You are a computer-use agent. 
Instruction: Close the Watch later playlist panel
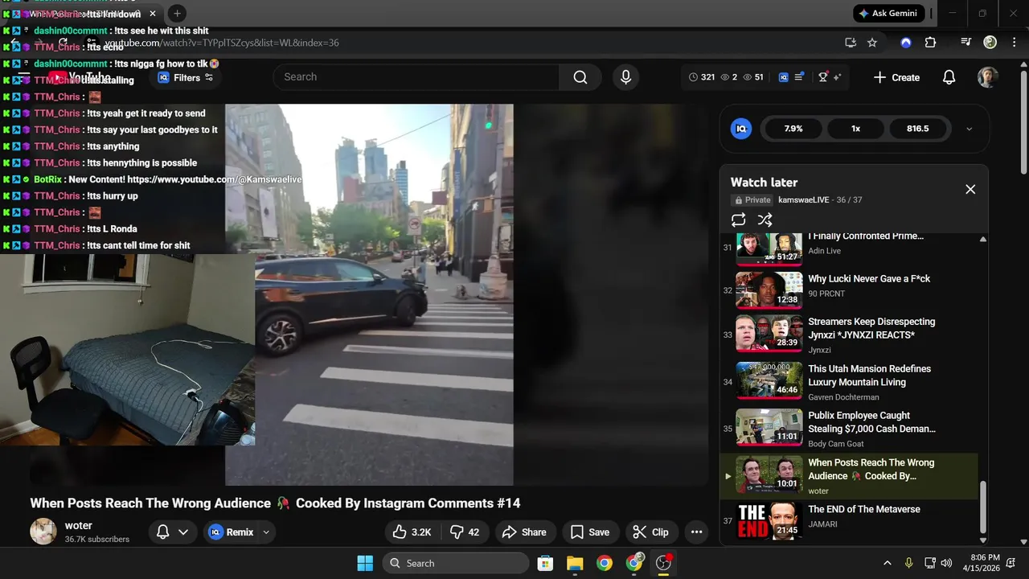tap(970, 189)
